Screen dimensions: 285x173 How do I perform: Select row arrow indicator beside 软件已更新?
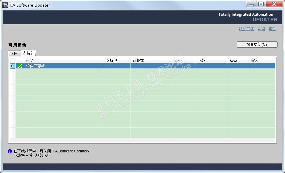[12, 66]
